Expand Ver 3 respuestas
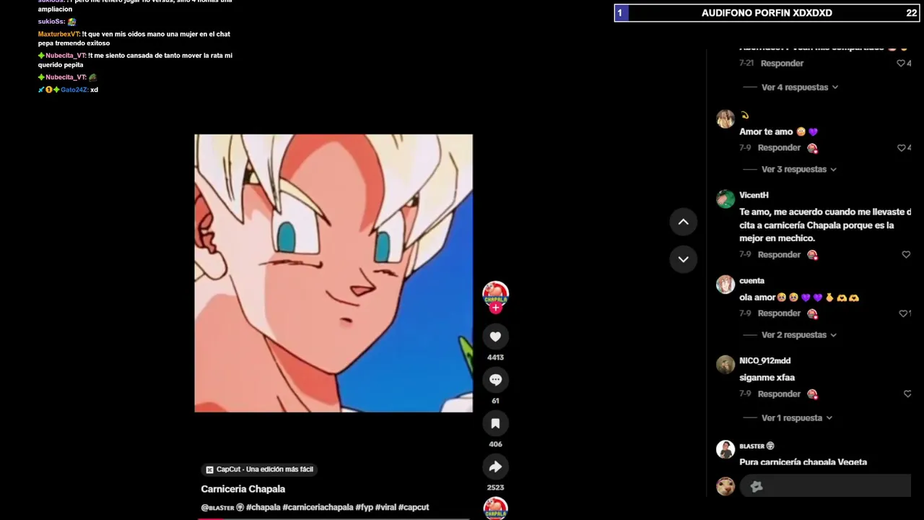Viewport: 924px width, 520px height. tap(799, 170)
